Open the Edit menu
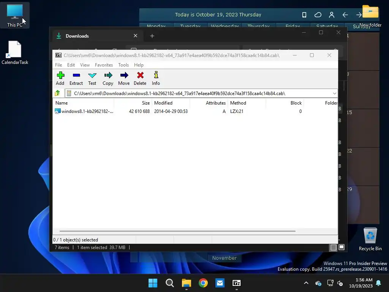Image resolution: width=389 pixels, height=292 pixels. point(71,65)
